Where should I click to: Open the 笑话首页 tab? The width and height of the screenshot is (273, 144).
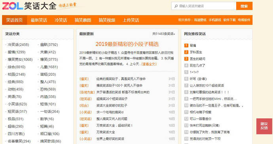point(15,20)
